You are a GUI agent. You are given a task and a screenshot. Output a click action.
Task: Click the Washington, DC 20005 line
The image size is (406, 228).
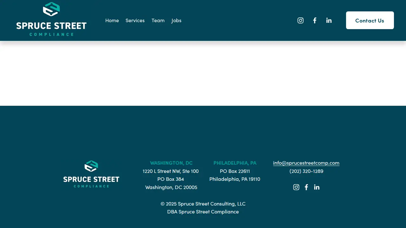pos(171,187)
